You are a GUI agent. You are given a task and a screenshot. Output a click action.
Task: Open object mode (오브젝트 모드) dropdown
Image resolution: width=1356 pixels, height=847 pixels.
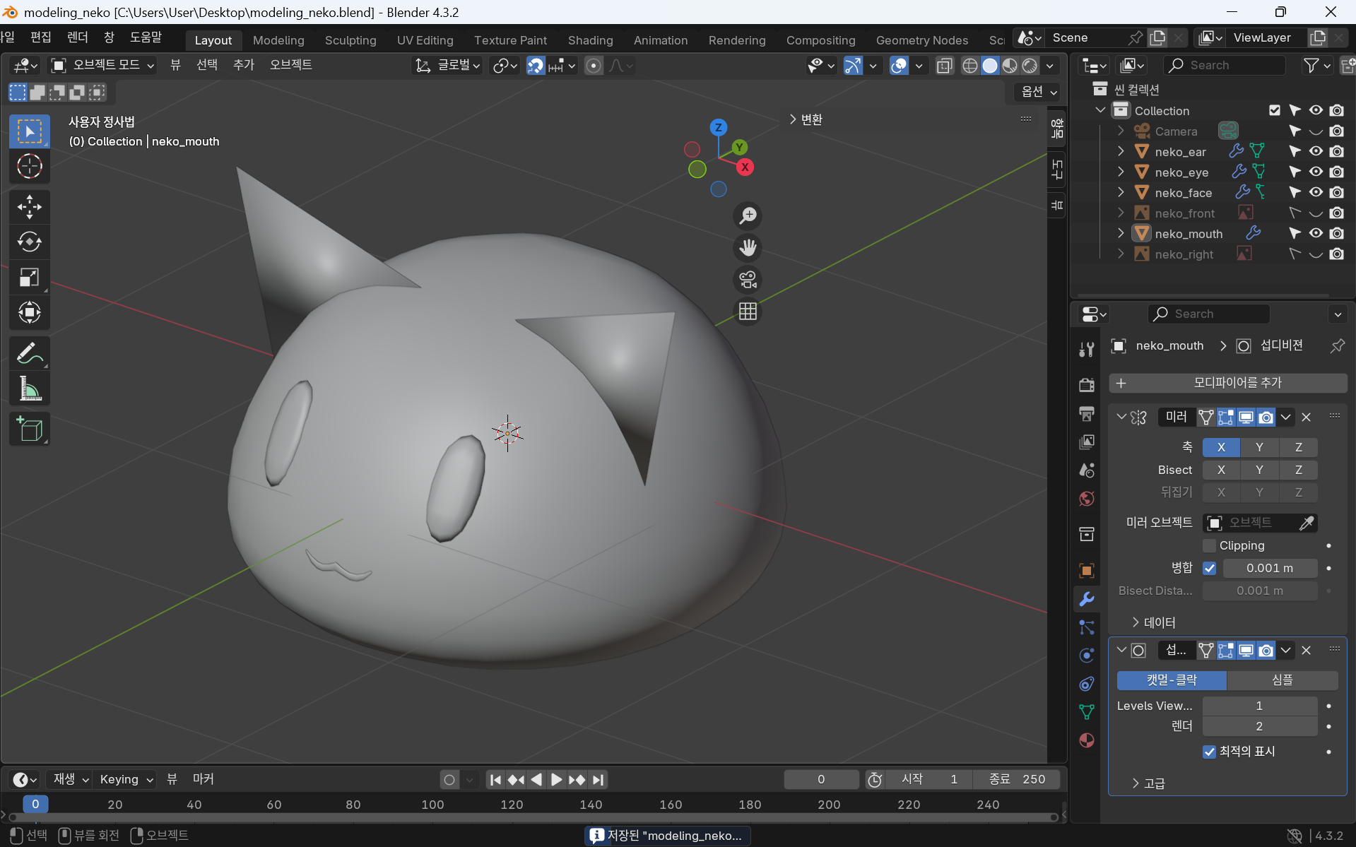pyautogui.click(x=103, y=66)
